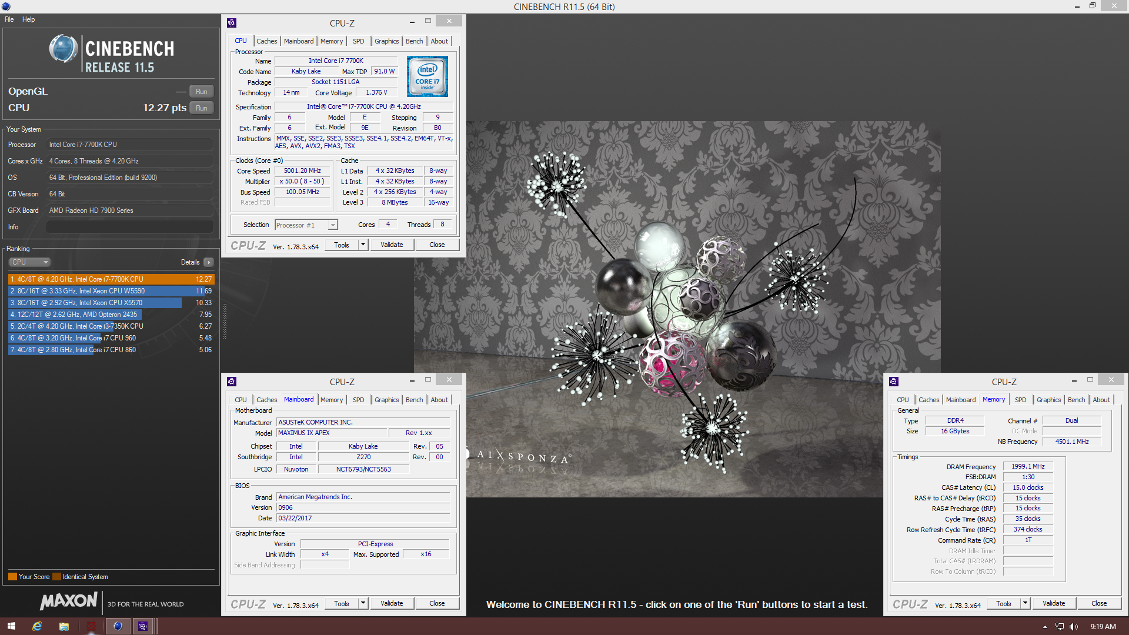Click DRAM Frequency value 1999.1 MHz

coord(1028,466)
